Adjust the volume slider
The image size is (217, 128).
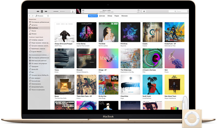click(x=59, y=11)
